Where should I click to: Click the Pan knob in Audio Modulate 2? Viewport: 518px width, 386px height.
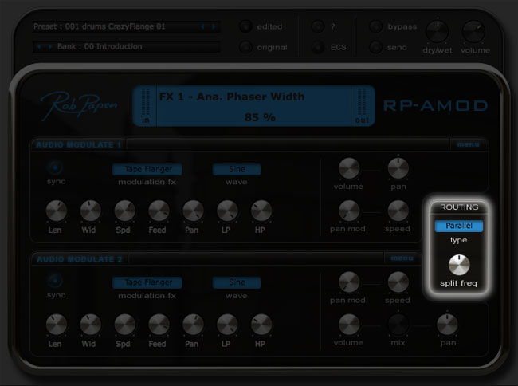(193, 325)
